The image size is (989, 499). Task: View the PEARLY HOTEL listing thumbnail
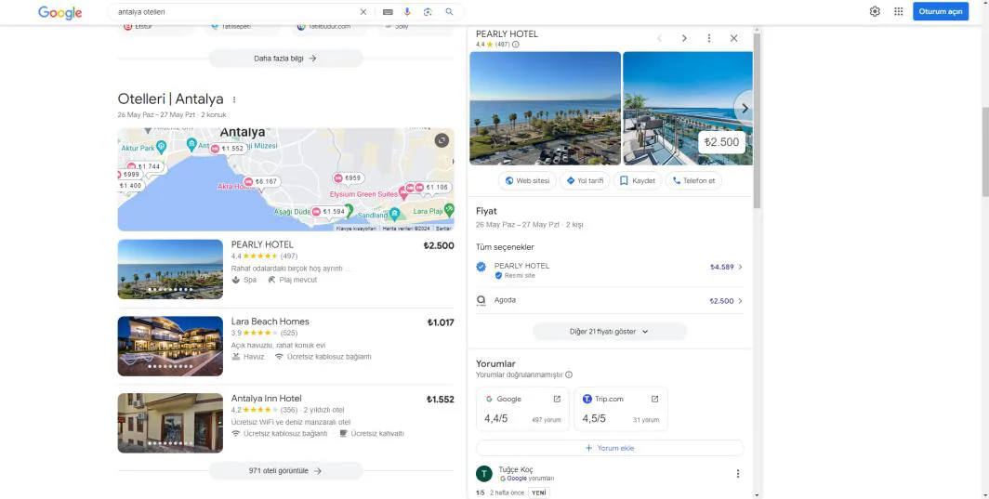click(170, 269)
